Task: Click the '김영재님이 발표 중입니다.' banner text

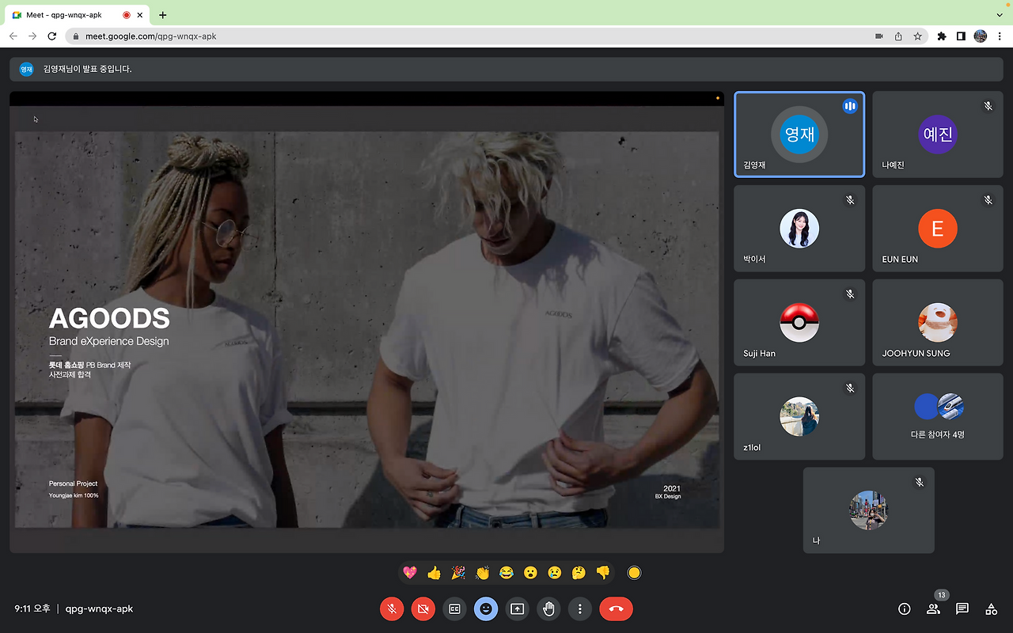Action: click(x=88, y=69)
